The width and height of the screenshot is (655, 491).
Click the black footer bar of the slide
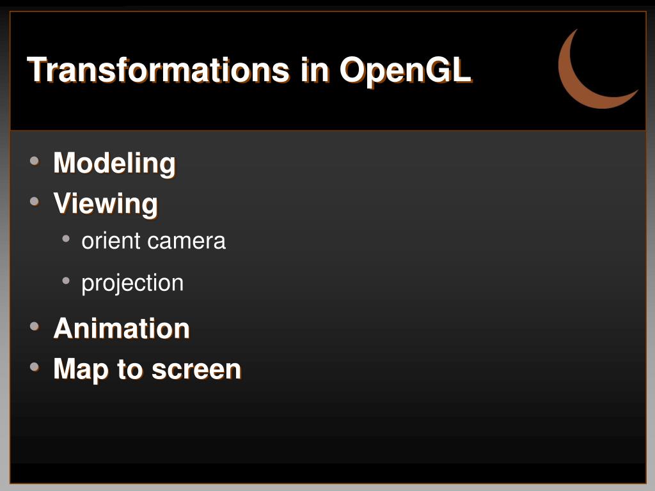click(x=328, y=474)
